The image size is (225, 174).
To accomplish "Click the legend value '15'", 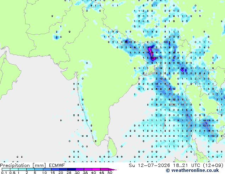I will (53, 173).
